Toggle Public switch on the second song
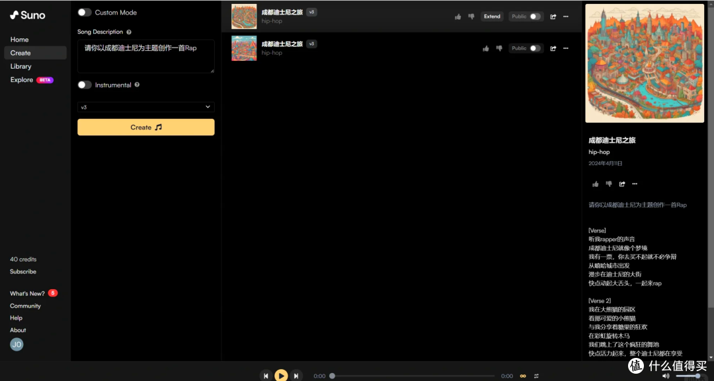 click(535, 48)
